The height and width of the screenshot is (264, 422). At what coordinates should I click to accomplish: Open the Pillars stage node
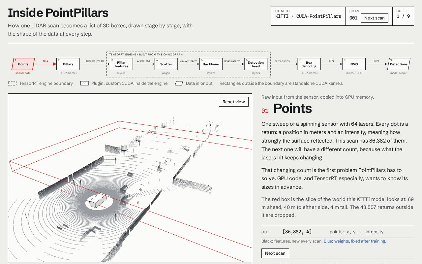click(68, 64)
